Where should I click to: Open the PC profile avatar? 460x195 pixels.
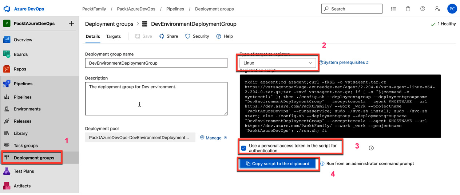pyautogui.click(x=452, y=9)
